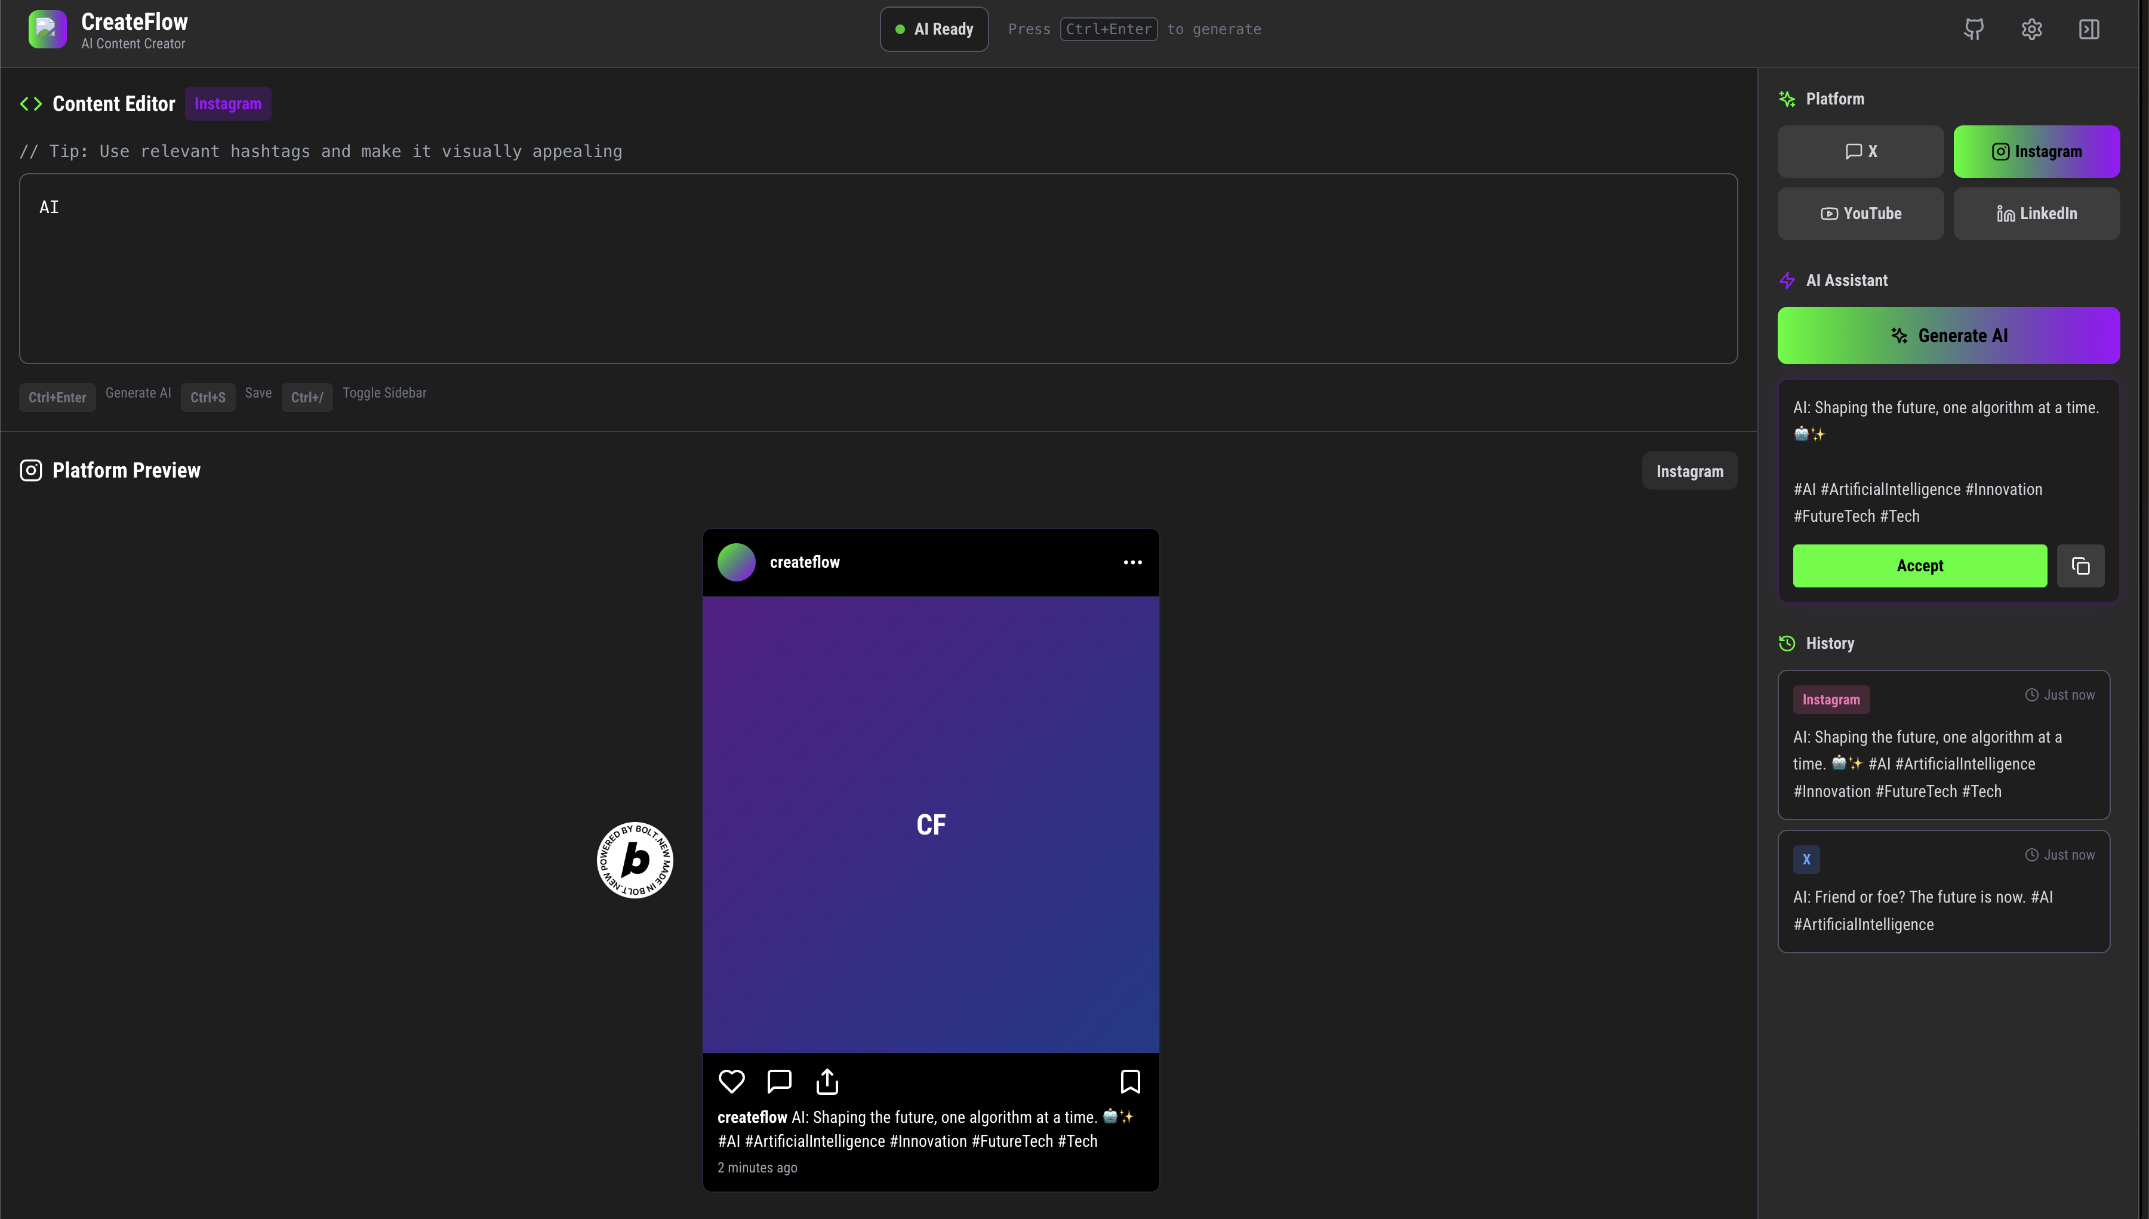This screenshot has width=2149, height=1219.
Task: Click the Powered by Bolt badge
Action: [635, 859]
